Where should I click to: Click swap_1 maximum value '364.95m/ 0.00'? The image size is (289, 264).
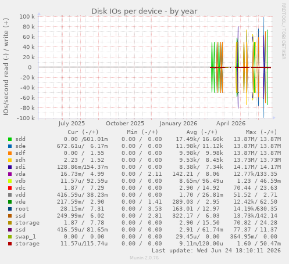(254, 237)
